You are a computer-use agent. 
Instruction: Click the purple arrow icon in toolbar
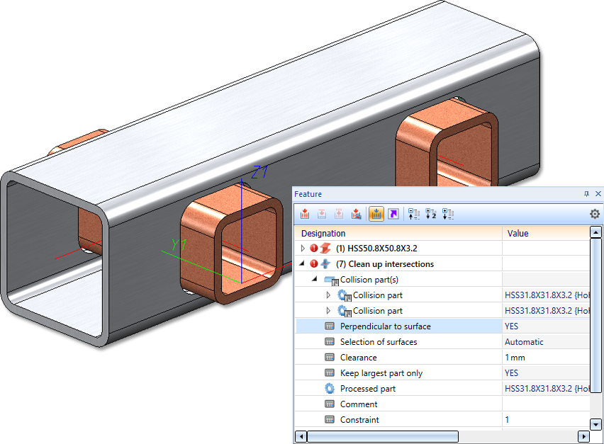coord(393,214)
